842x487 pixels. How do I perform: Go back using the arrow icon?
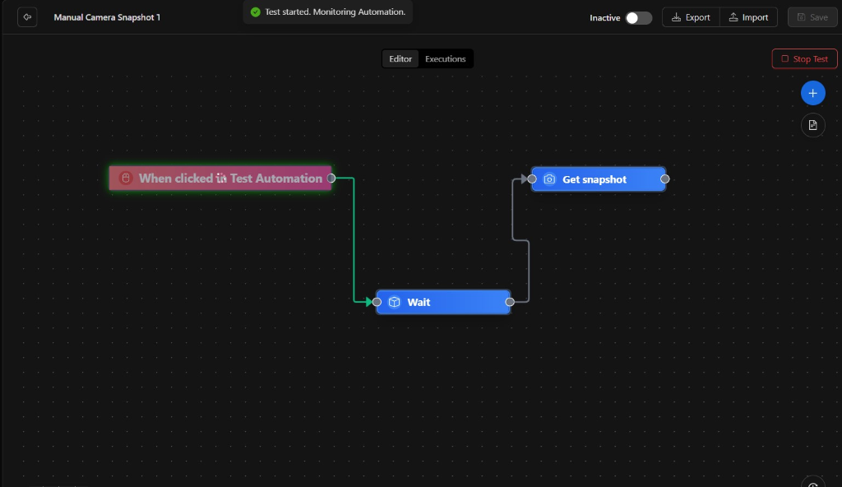pos(27,17)
